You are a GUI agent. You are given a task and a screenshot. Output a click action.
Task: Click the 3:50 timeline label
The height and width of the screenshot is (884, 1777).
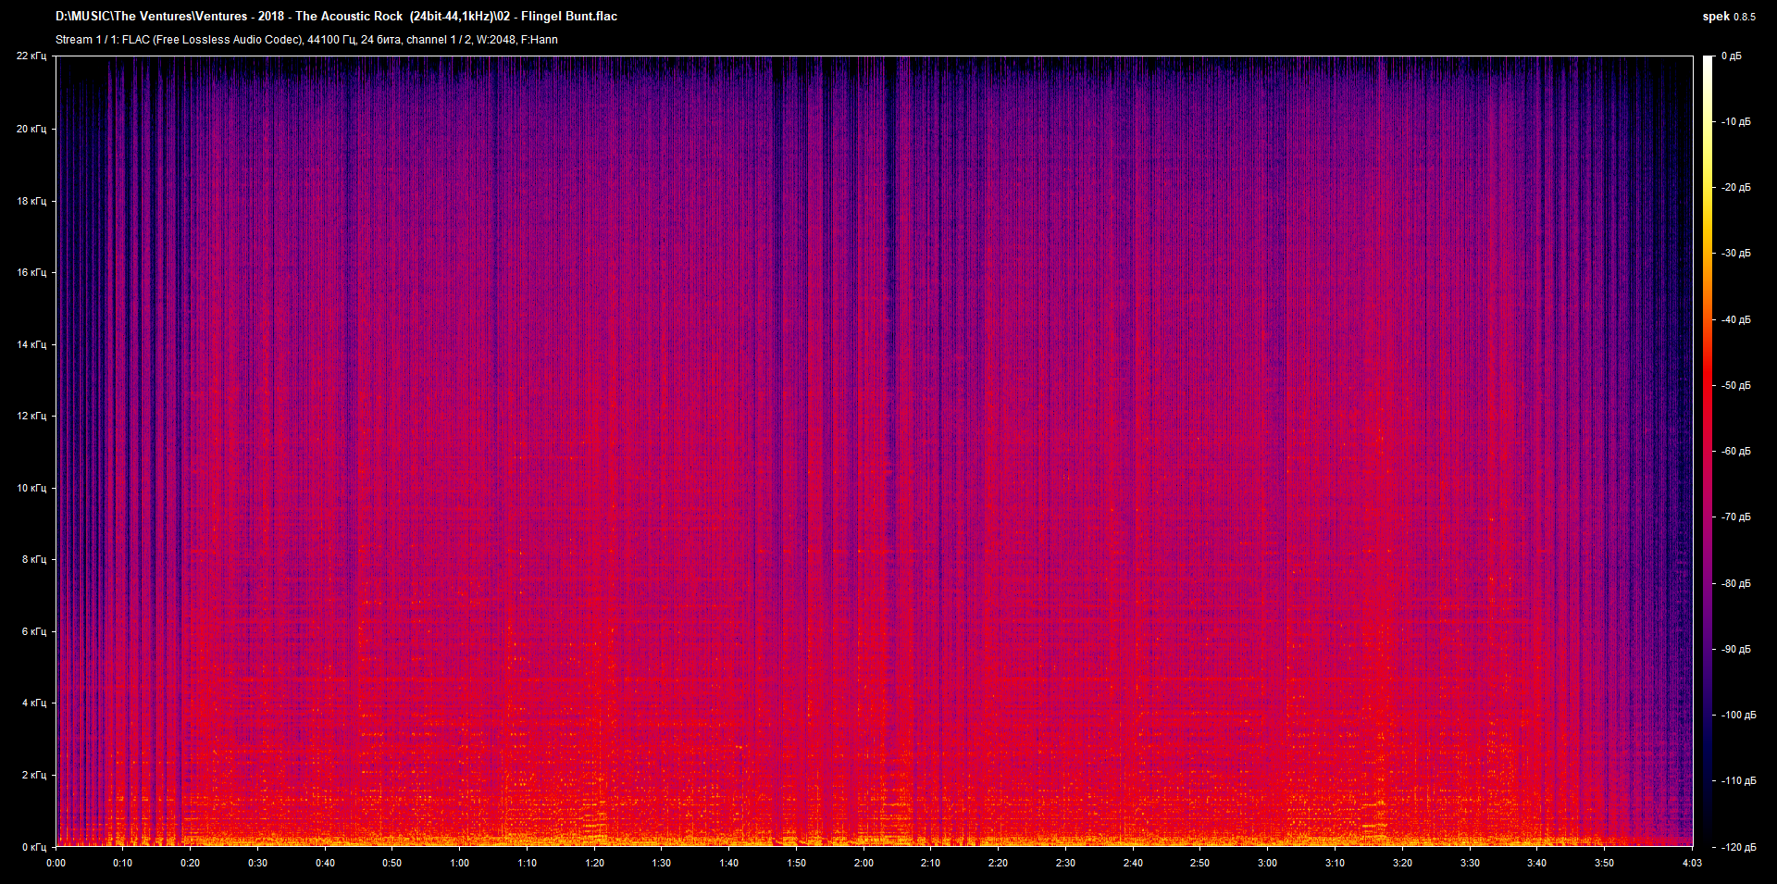[1603, 862]
